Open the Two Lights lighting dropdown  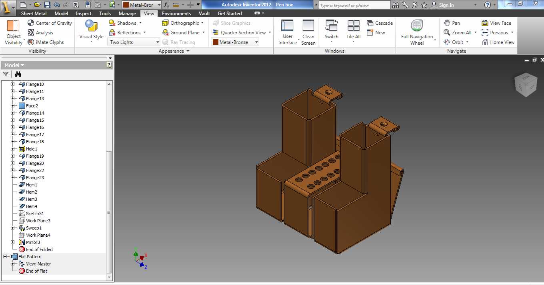[x=134, y=42]
